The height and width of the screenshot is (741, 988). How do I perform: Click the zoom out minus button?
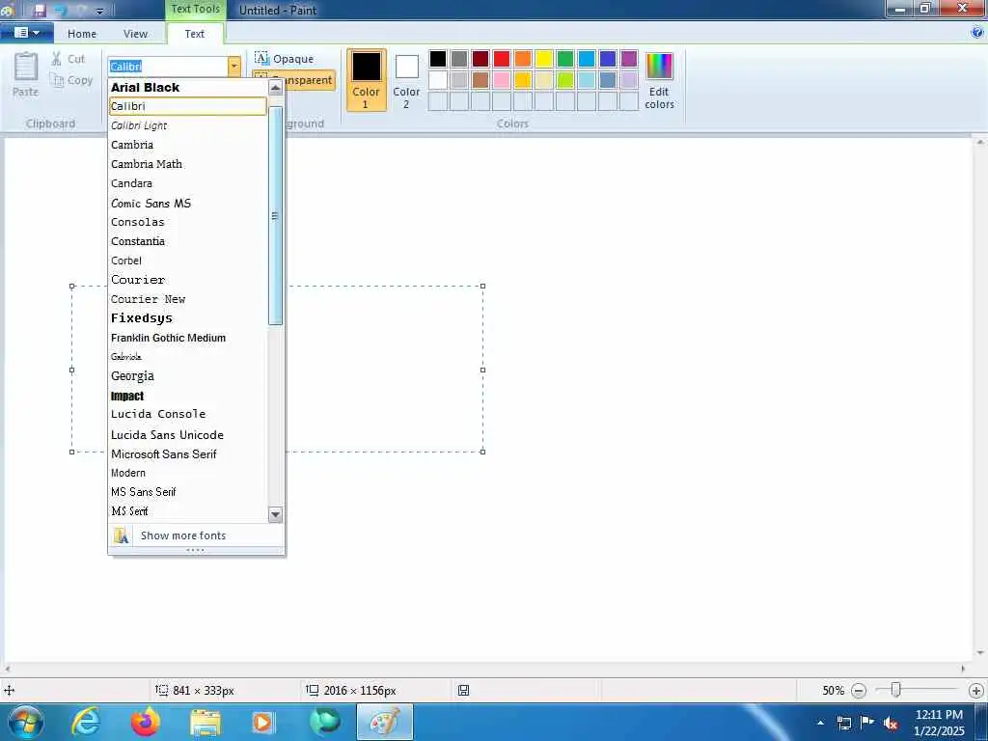(859, 691)
